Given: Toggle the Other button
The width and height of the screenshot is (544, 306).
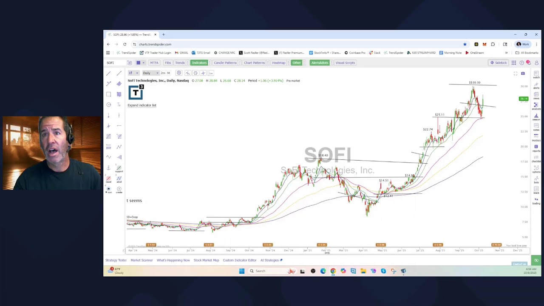Looking at the screenshot, I should (x=297, y=63).
